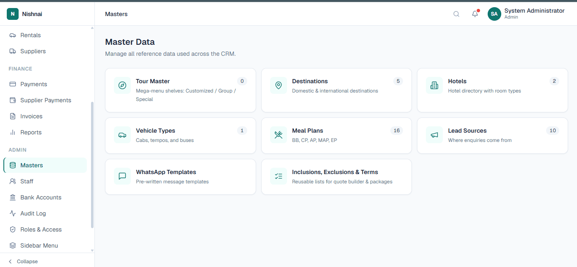Click the Destinations map pin icon

click(279, 85)
